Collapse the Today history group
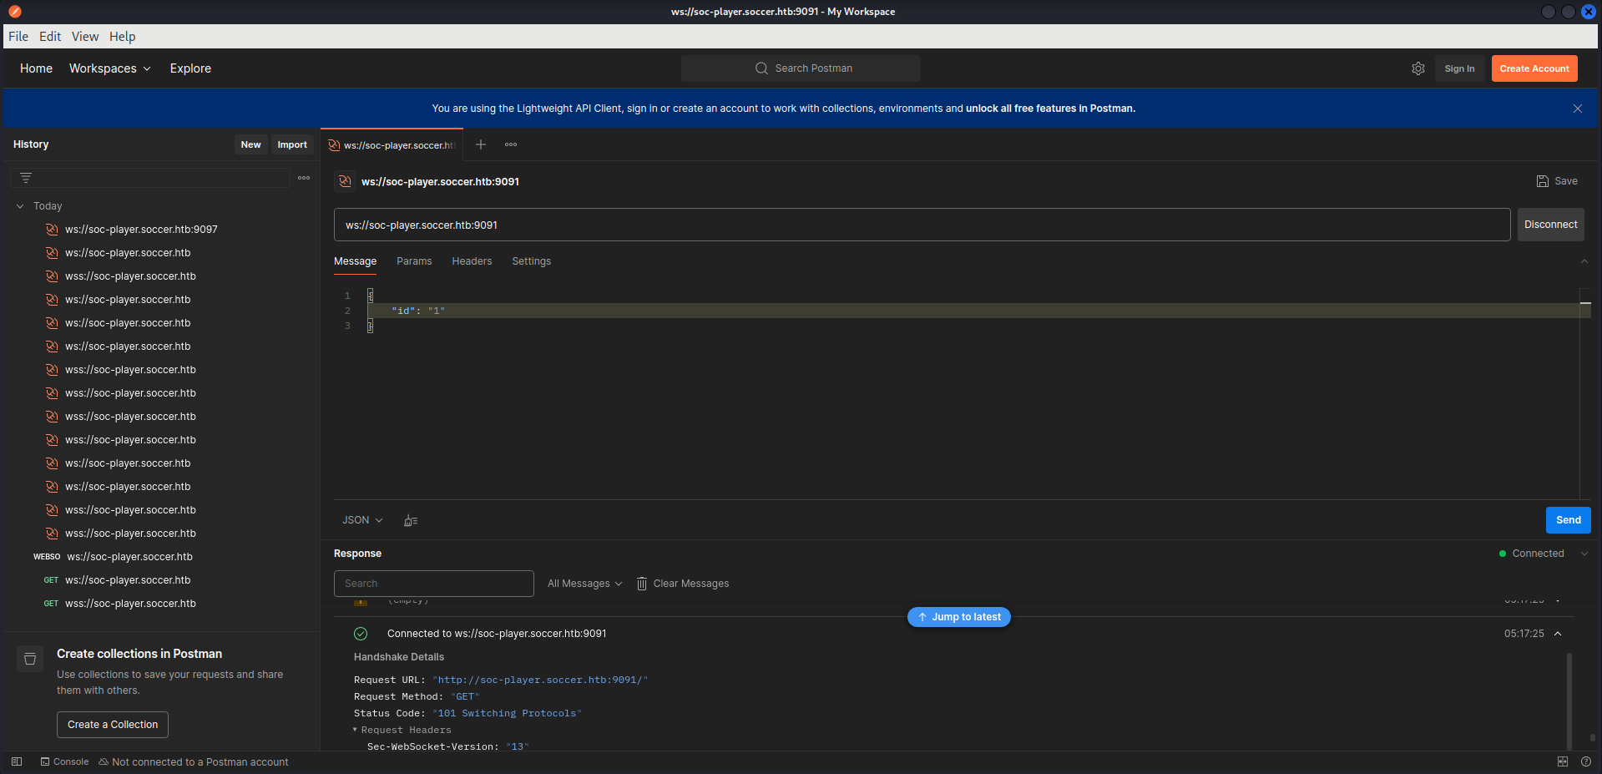 [x=20, y=206]
